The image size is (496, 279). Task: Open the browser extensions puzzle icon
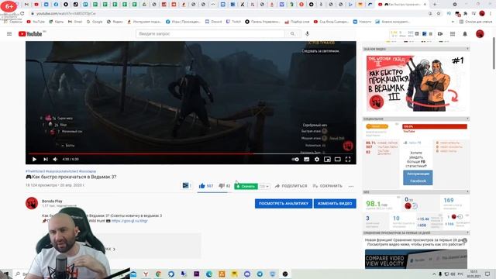(465, 14)
